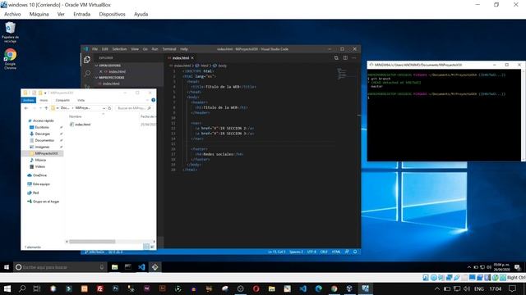
Task: Click UTF-8 encoding in VS Code status bar
Action: pos(311,252)
